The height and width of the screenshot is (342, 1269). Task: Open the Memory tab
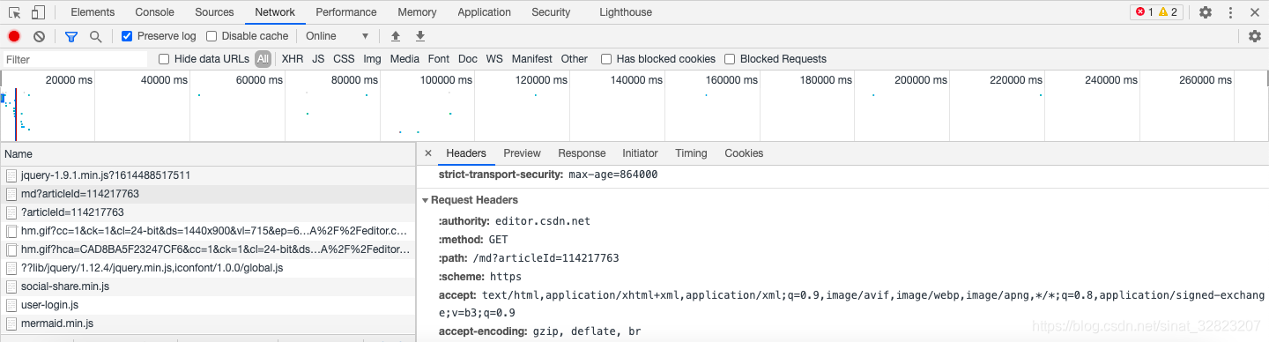(x=417, y=12)
